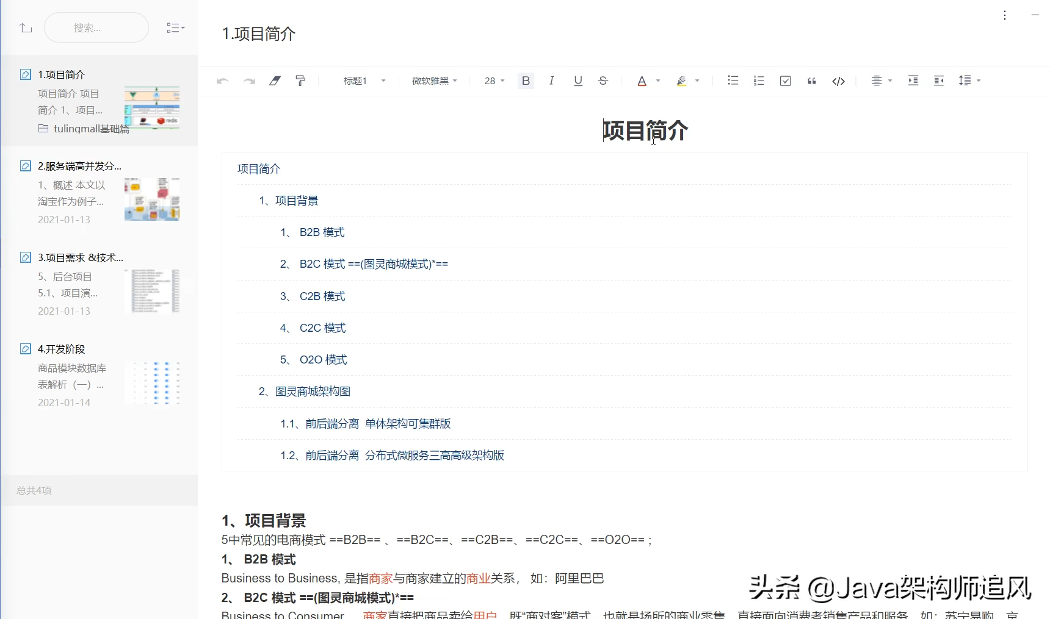Open thumbnail of note 1.项目简介
This screenshot has width=1050, height=619.
point(152,108)
